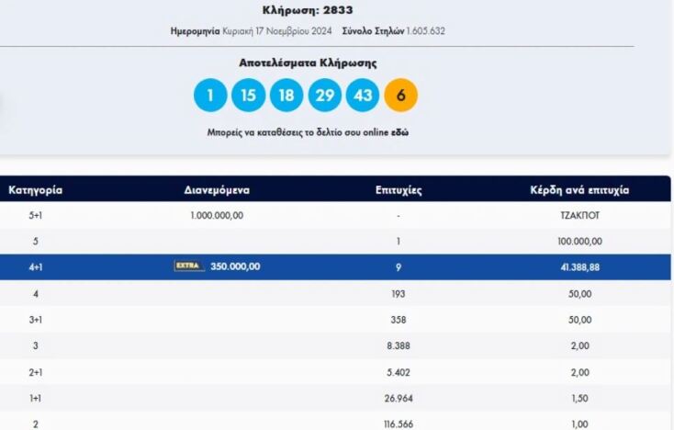Screen dimensions: 674x430
Task: Click the yellow EXTRA badge icon
Action: (189, 266)
